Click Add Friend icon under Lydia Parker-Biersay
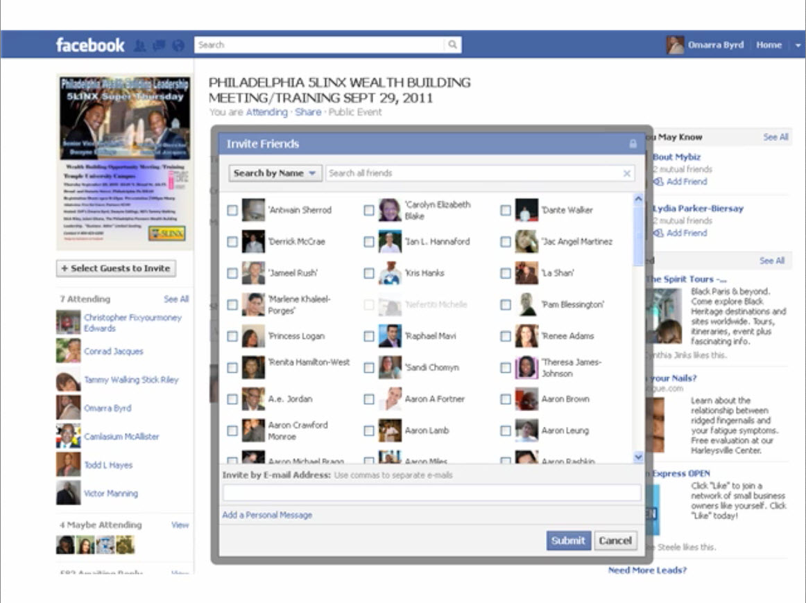 point(658,233)
